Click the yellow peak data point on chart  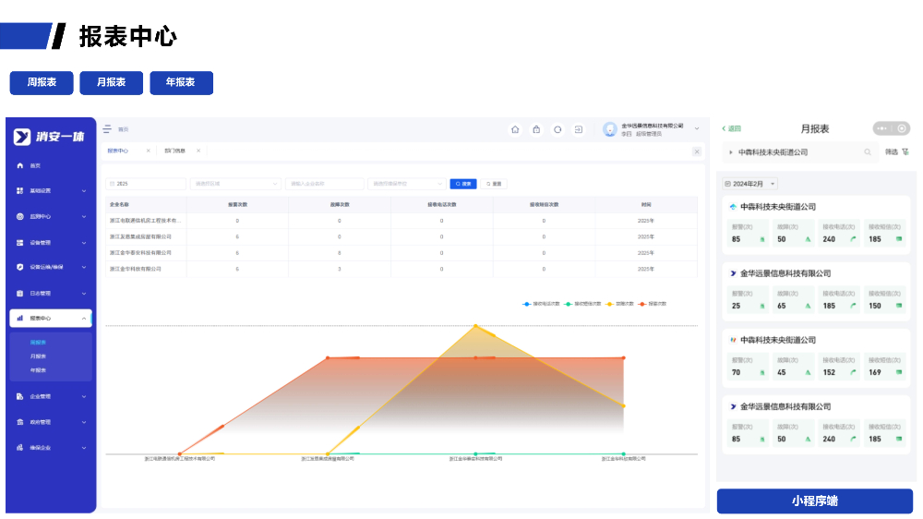[x=475, y=326]
